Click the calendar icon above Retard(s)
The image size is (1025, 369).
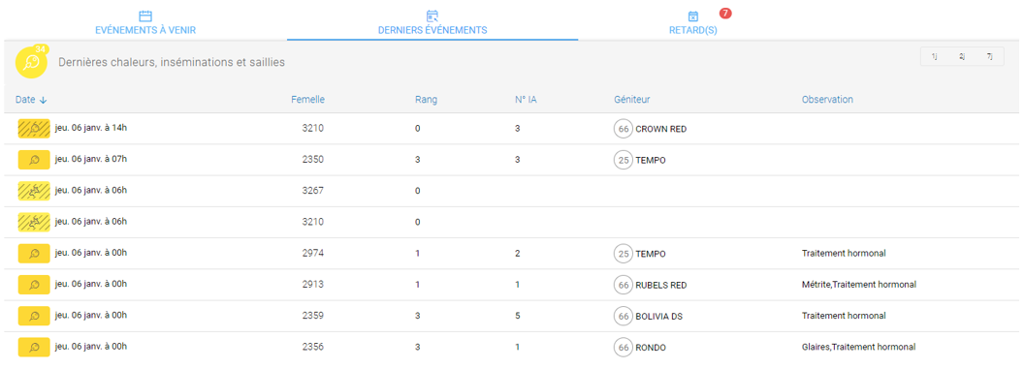click(x=693, y=15)
